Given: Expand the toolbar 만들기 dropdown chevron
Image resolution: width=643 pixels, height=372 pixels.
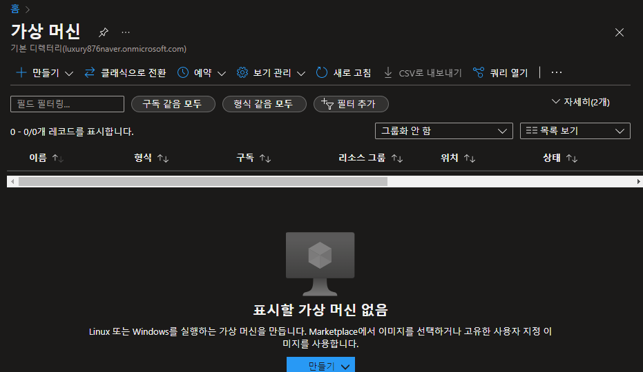Looking at the screenshot, I should (69, 74).
